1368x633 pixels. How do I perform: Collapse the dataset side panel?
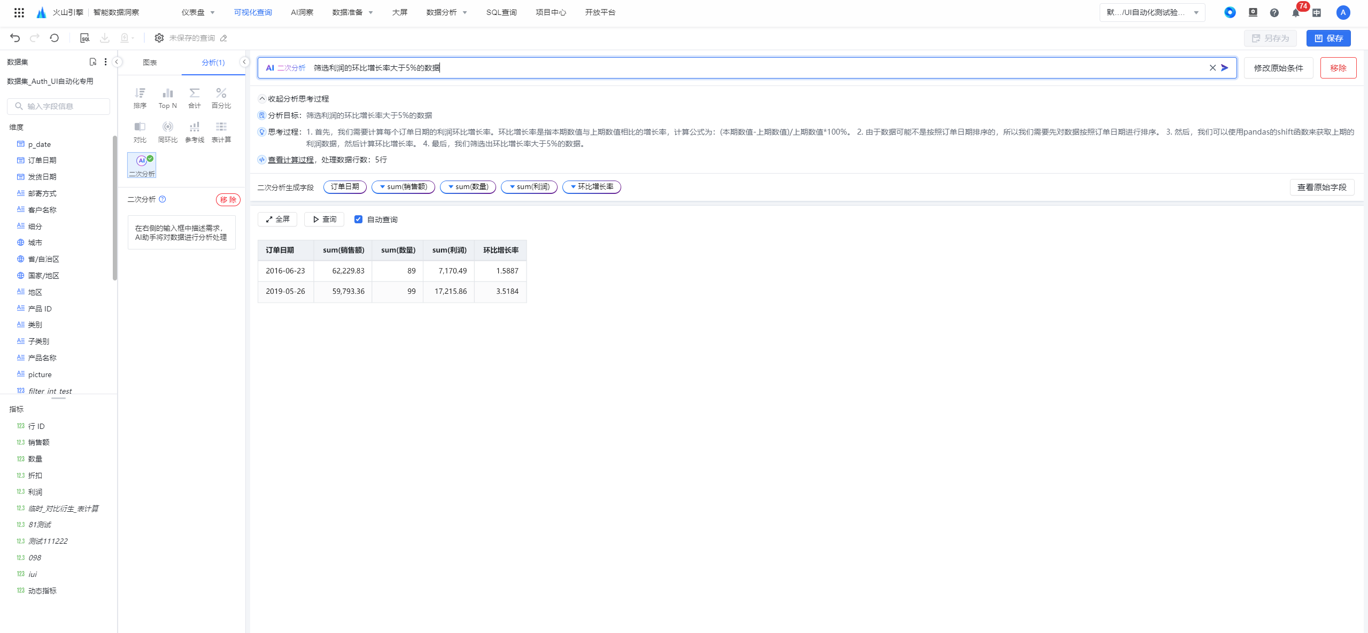[x=117, y=62]
